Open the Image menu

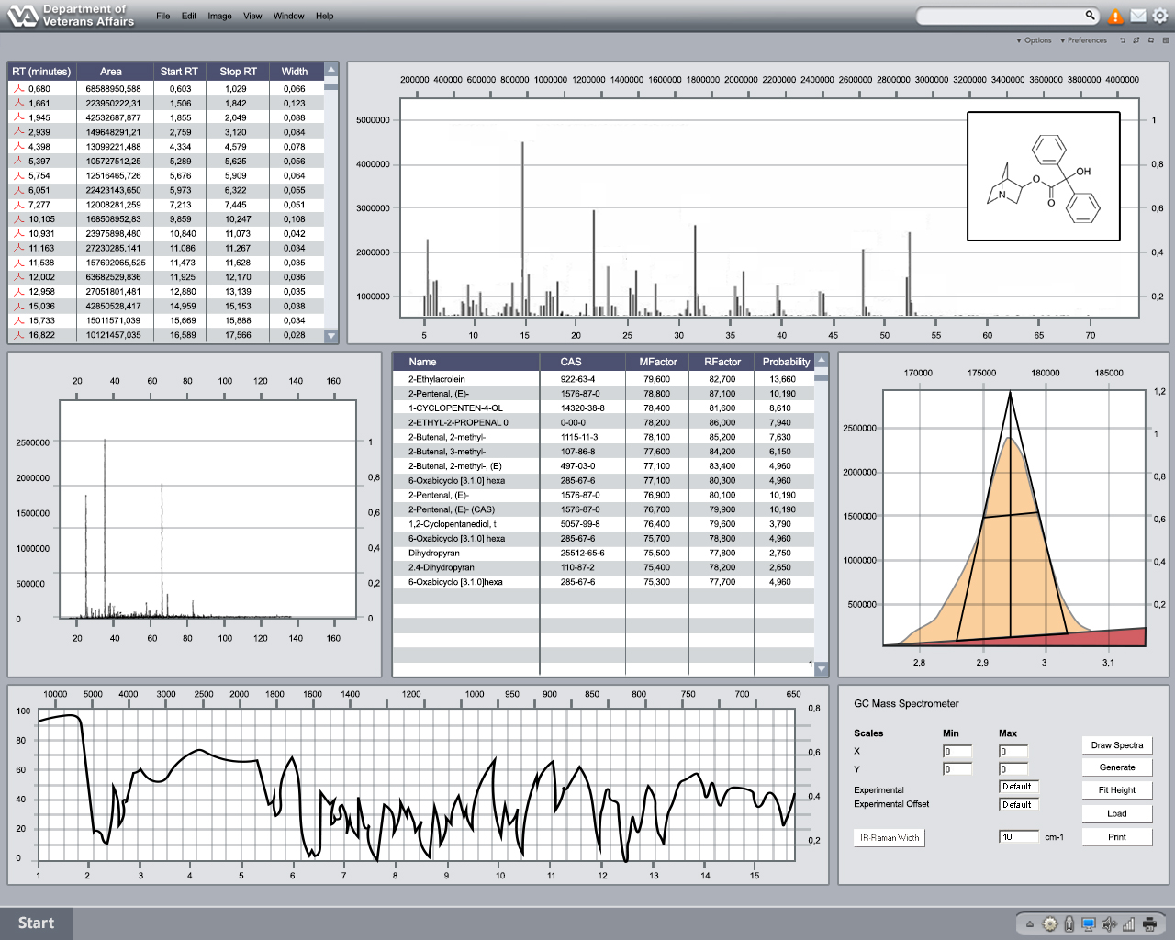(x=219, y=17)
